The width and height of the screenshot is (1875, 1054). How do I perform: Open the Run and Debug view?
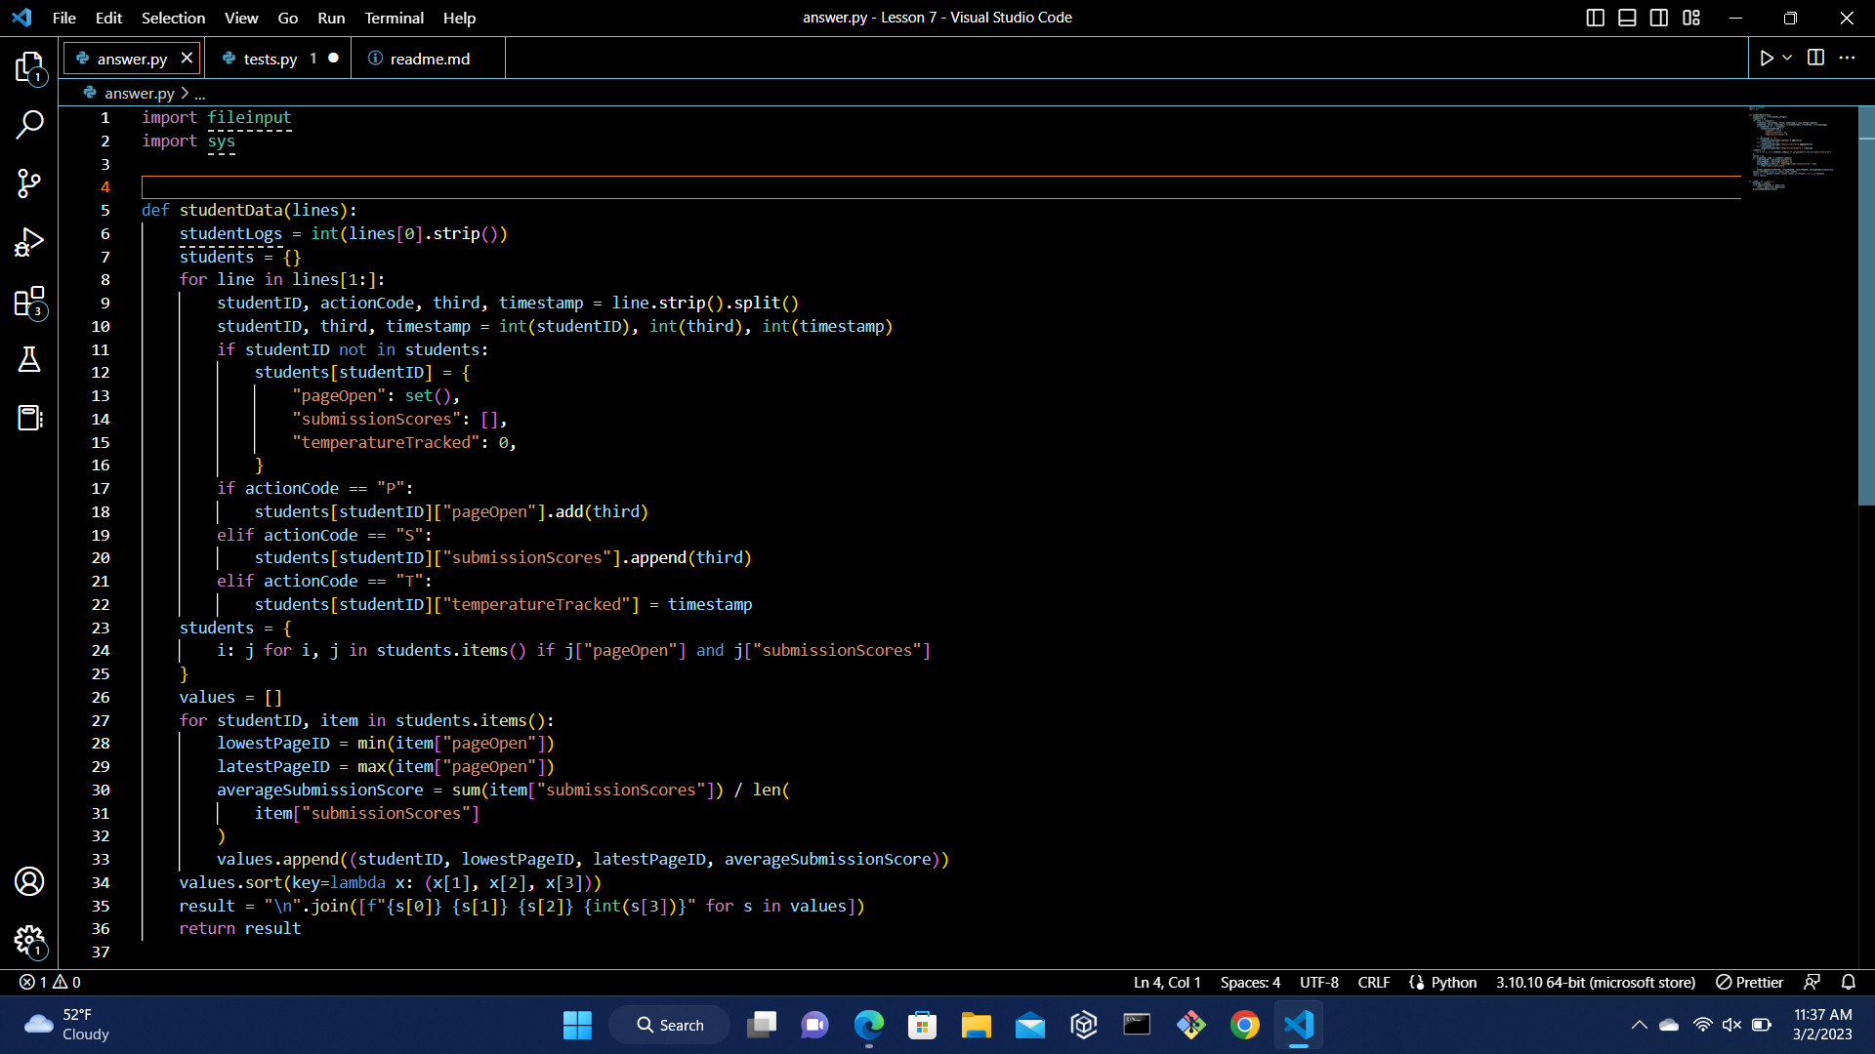(x=29, y=242)
